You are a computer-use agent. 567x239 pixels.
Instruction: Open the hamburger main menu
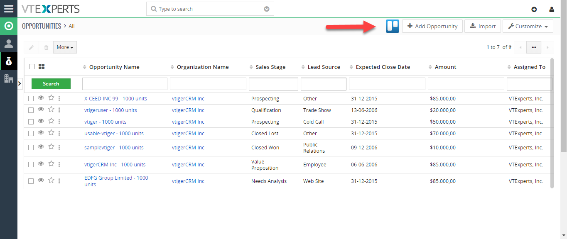9,9
